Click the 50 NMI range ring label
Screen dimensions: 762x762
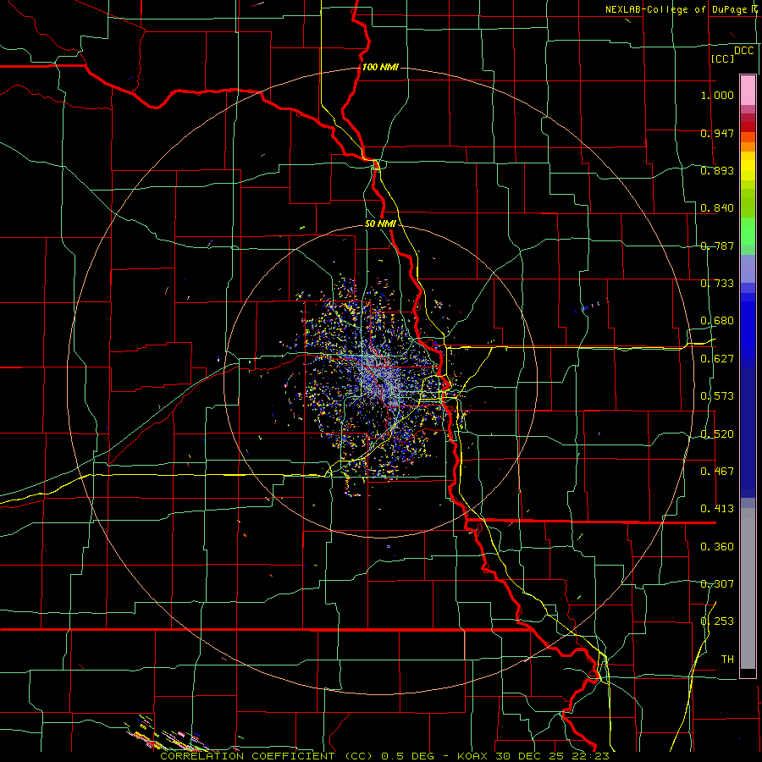pos(380,224)
